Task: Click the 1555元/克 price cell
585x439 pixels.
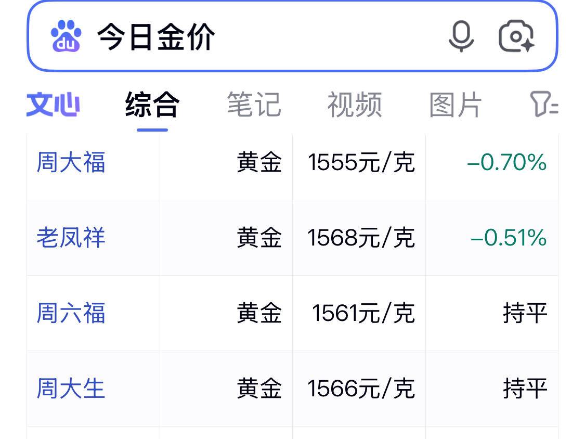Action: click(x=361, y=162)
